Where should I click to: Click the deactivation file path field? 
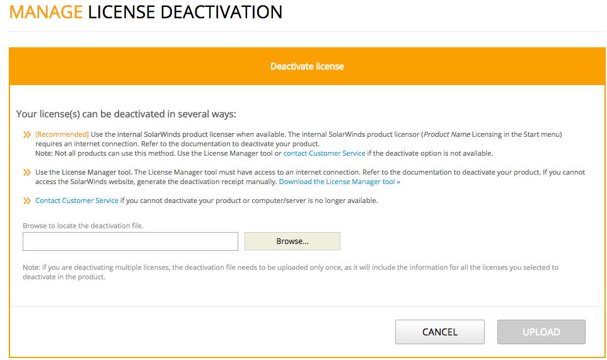click(130, 241)
